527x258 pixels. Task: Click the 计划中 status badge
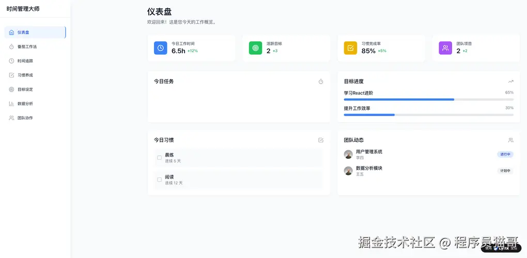pyautogui.click(x=505, y=171)
